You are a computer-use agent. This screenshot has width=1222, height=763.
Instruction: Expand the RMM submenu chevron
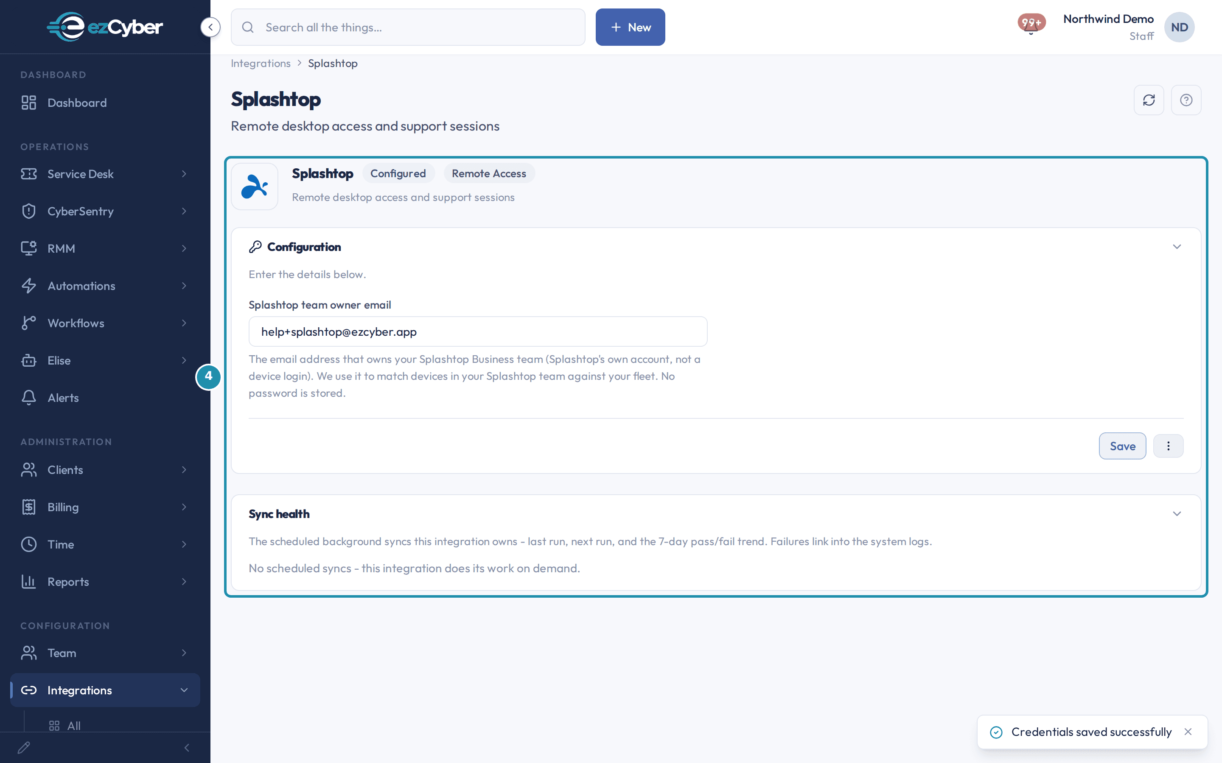click(x=184, y=248)
